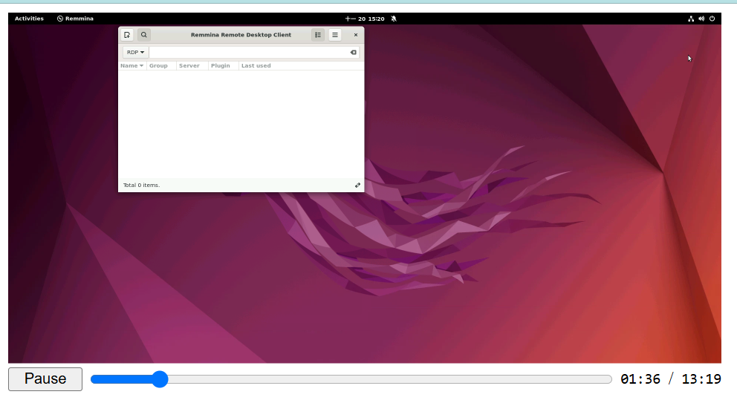737x403 pixels.
Task: Sort by Server column header
Action: click(x=192, y=66)
